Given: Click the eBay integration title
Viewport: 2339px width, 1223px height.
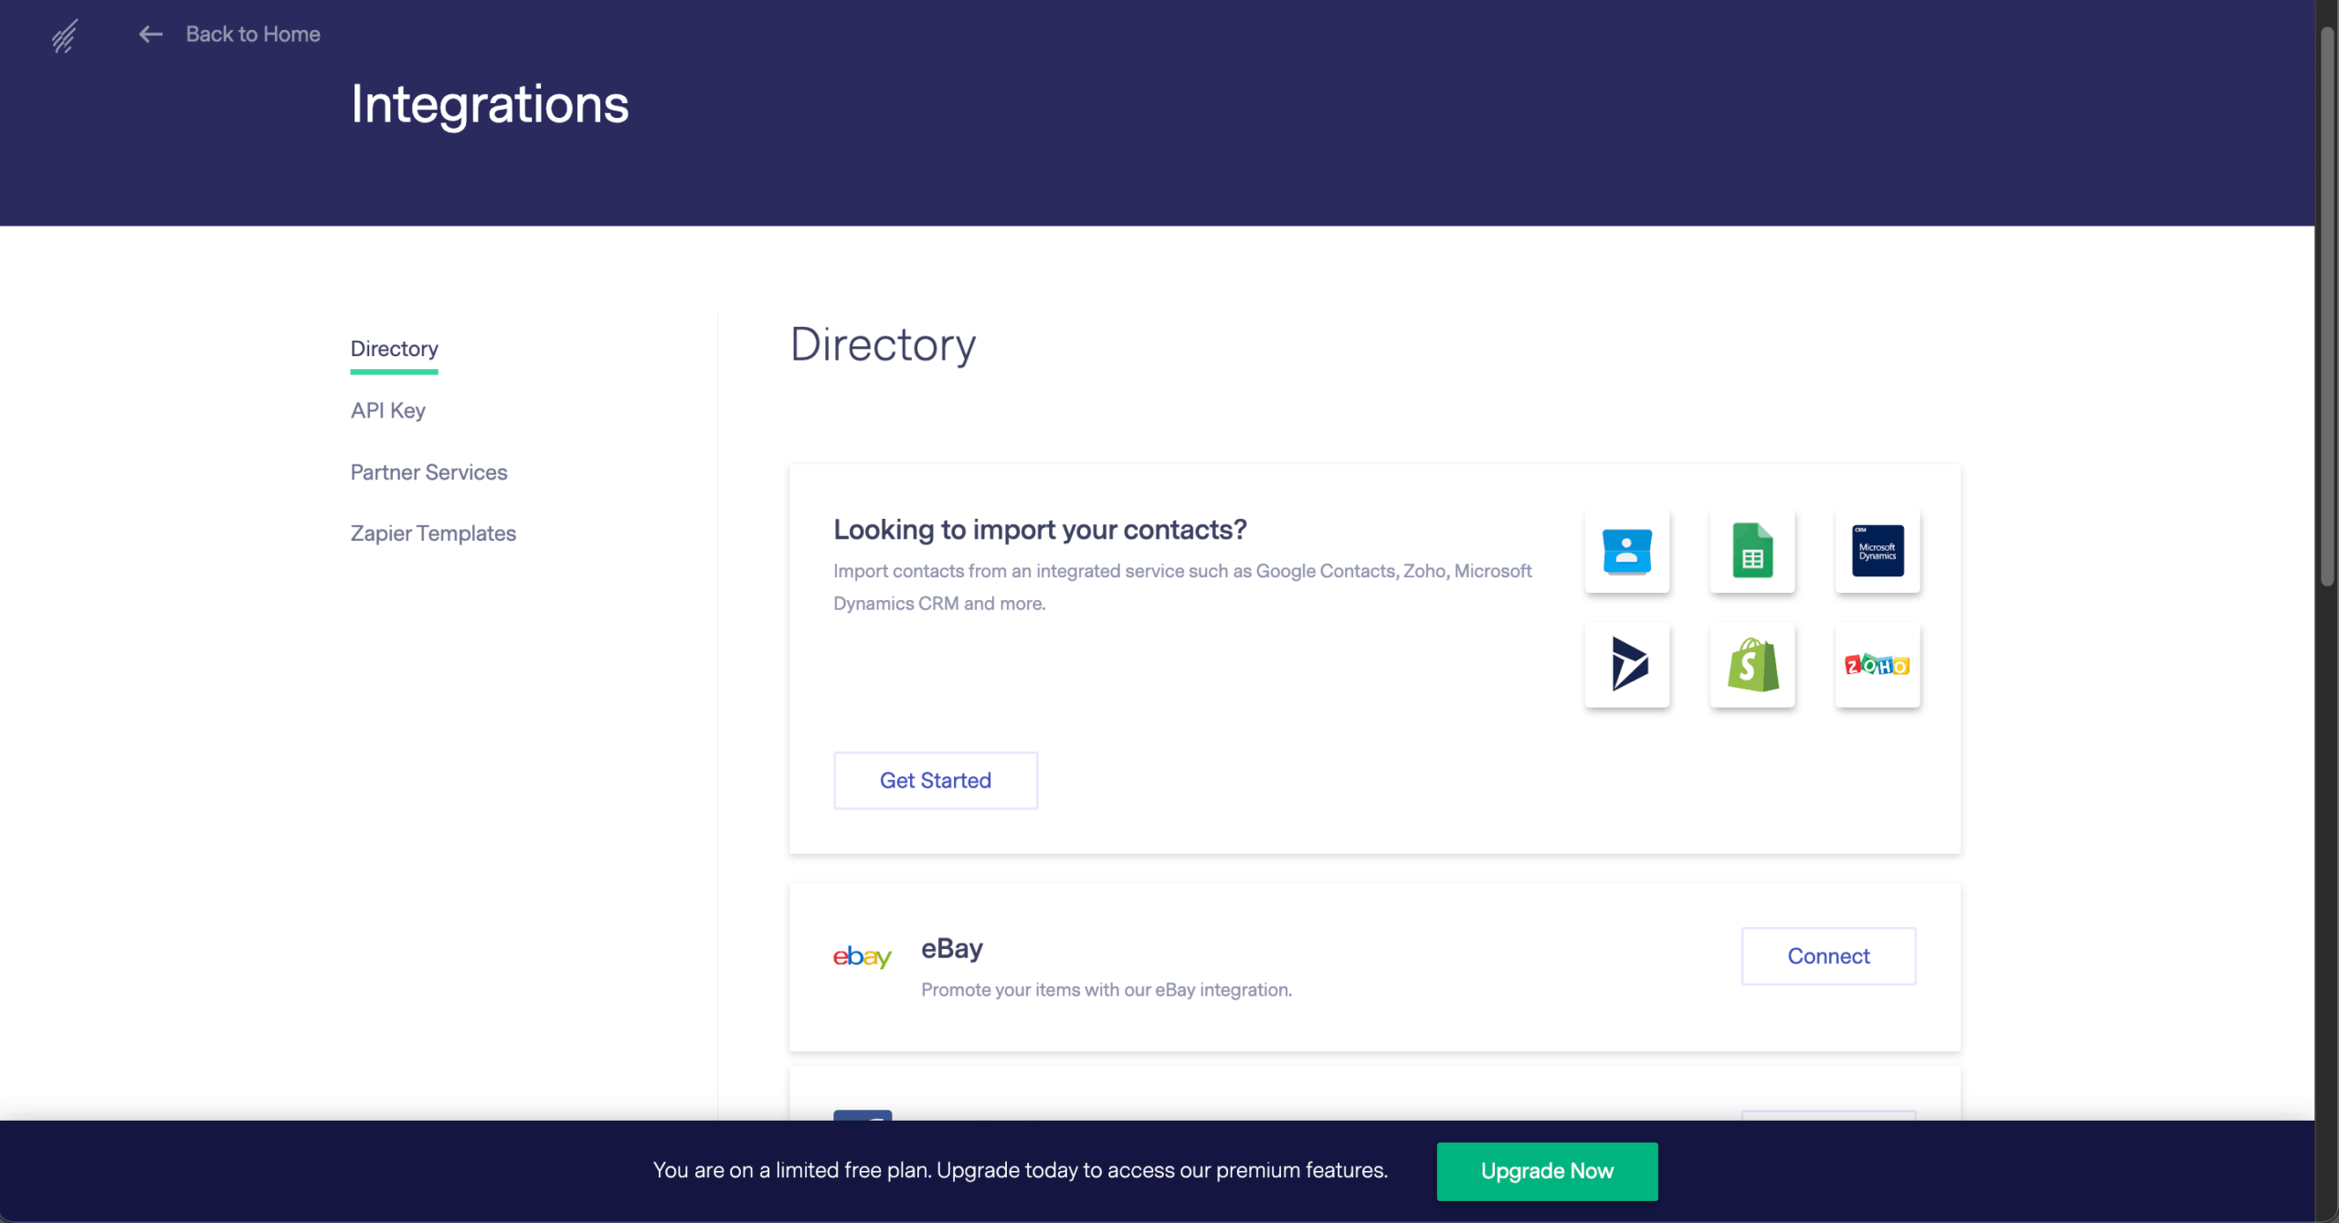Looking at the screenshot, I should click(951, 948).
